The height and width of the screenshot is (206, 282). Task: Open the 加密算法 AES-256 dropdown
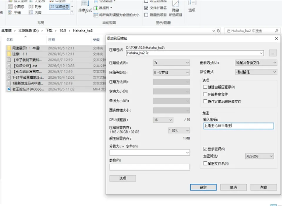(259, 156)
